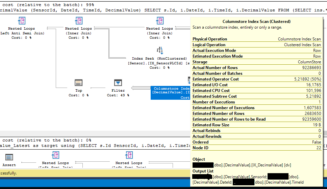Click the Index Seek (NonClustered) operator icon
327x189 pixels.
(x=159, y=51)
